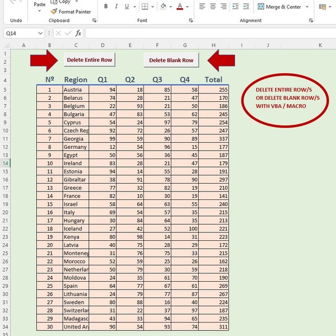The height and width of the screenshot is (336, 336).
Task: Select column K header
Action: tap(320, 45)
